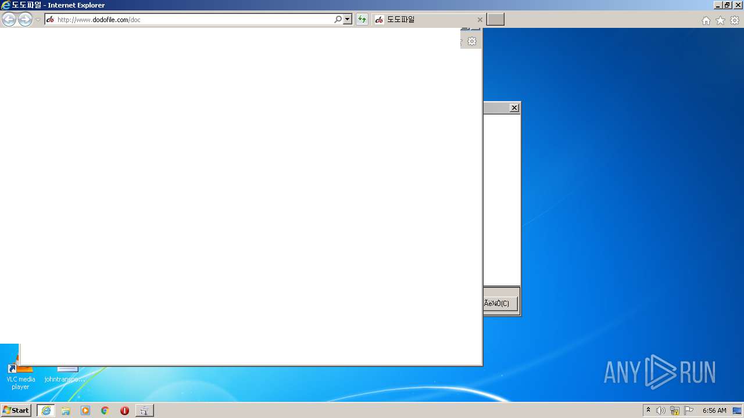The image size is (744, 418).
Task: Open the volume speaker control in tray
Action: (661, 410)
